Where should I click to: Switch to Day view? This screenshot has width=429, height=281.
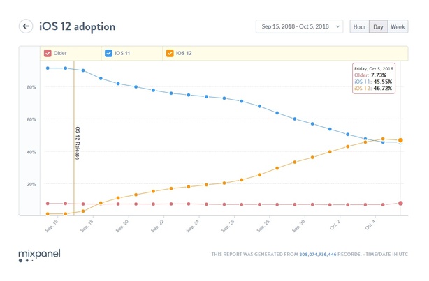point(378,26)
